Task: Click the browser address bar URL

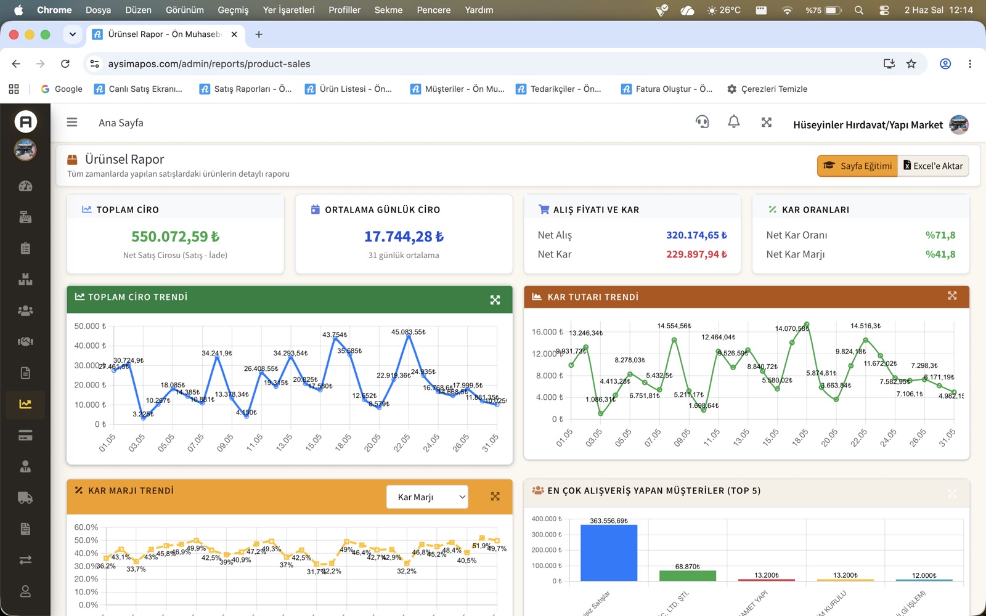Action: pyautogui.click(x=209, y=63)
